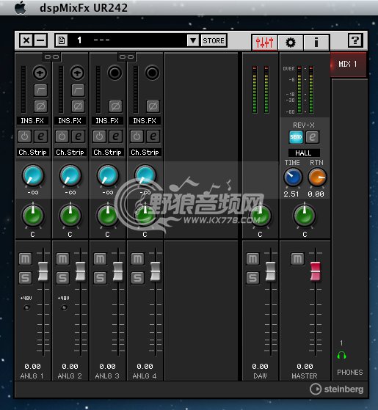Viewport: 378px width, 410px height.
Task: Invert phase on ANLG 3
Action: point(115,106)
